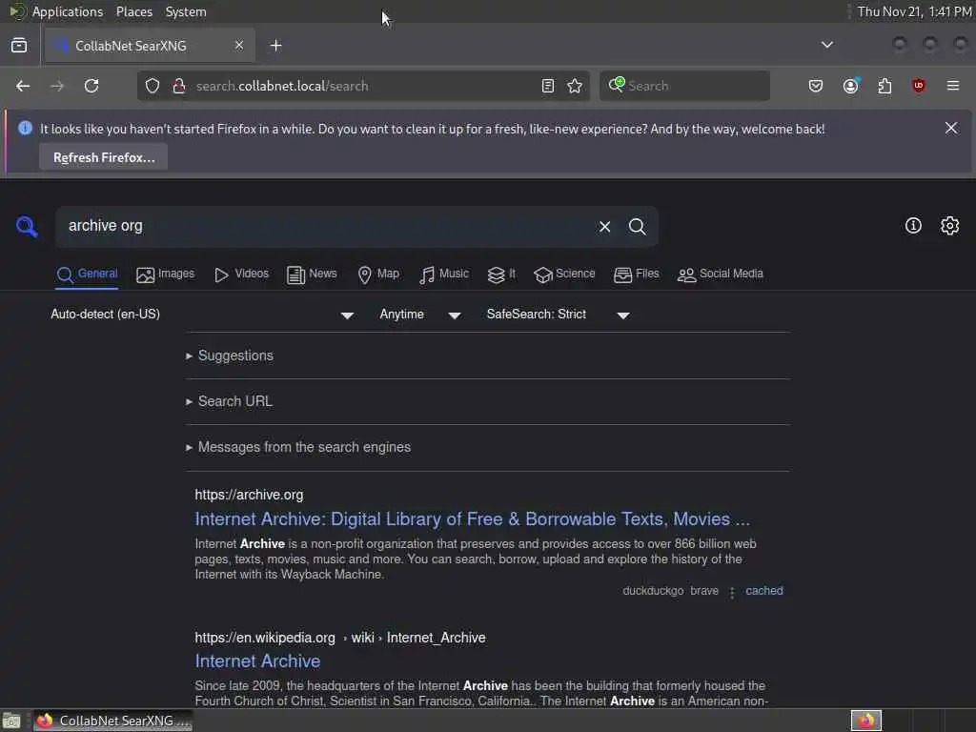Reload the page with the refresh icon
Viewport: 976px width, 732px height.
(x=91, y=86)
